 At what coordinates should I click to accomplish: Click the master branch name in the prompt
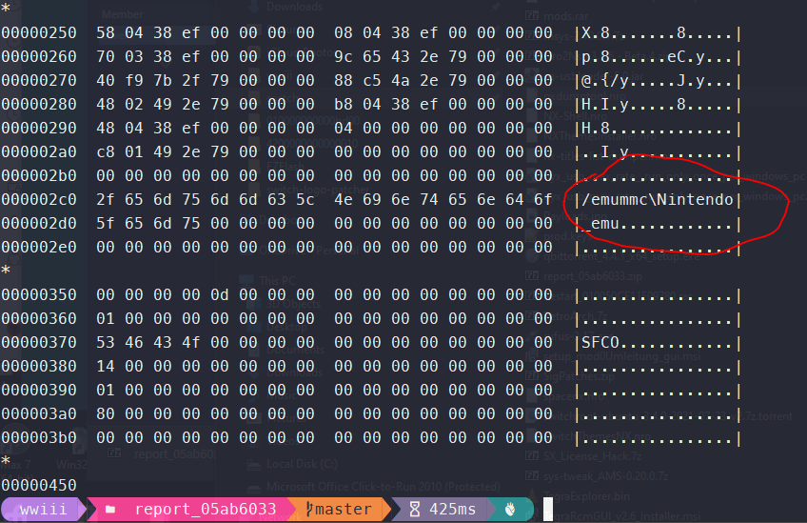[x=344, y=509]
